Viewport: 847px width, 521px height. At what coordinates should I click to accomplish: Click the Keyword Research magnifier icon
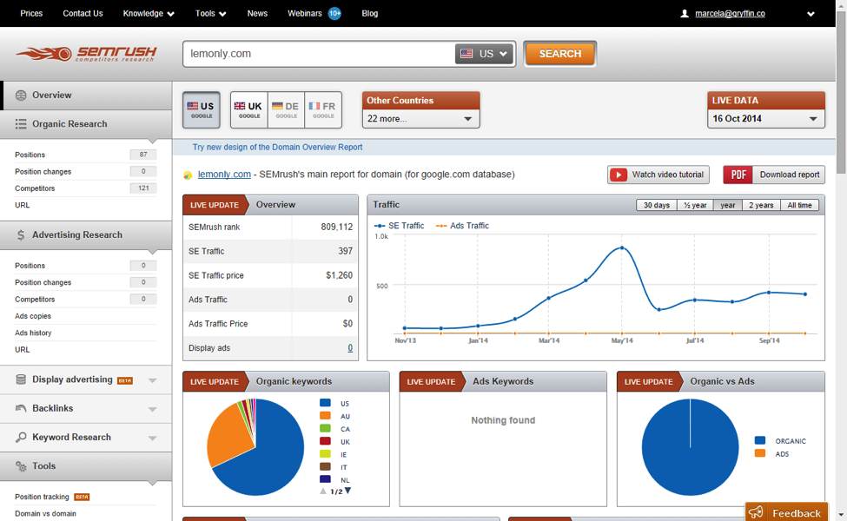(x=21, y=438)
